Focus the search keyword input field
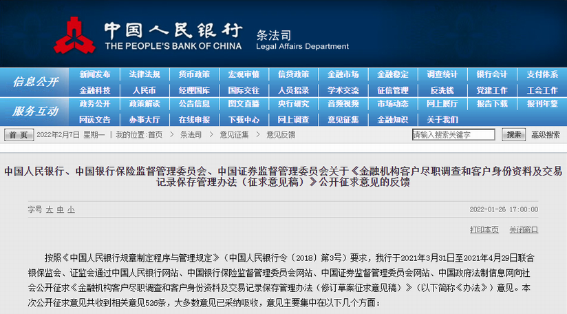The width and height of the screenshot is (567, 314). tap(453, 134)
